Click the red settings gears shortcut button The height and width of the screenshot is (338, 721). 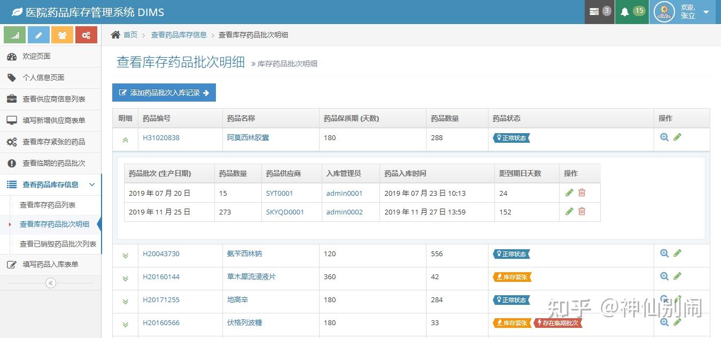pos(86,35)
